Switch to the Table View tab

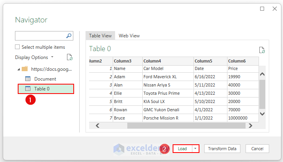[100, 36]
